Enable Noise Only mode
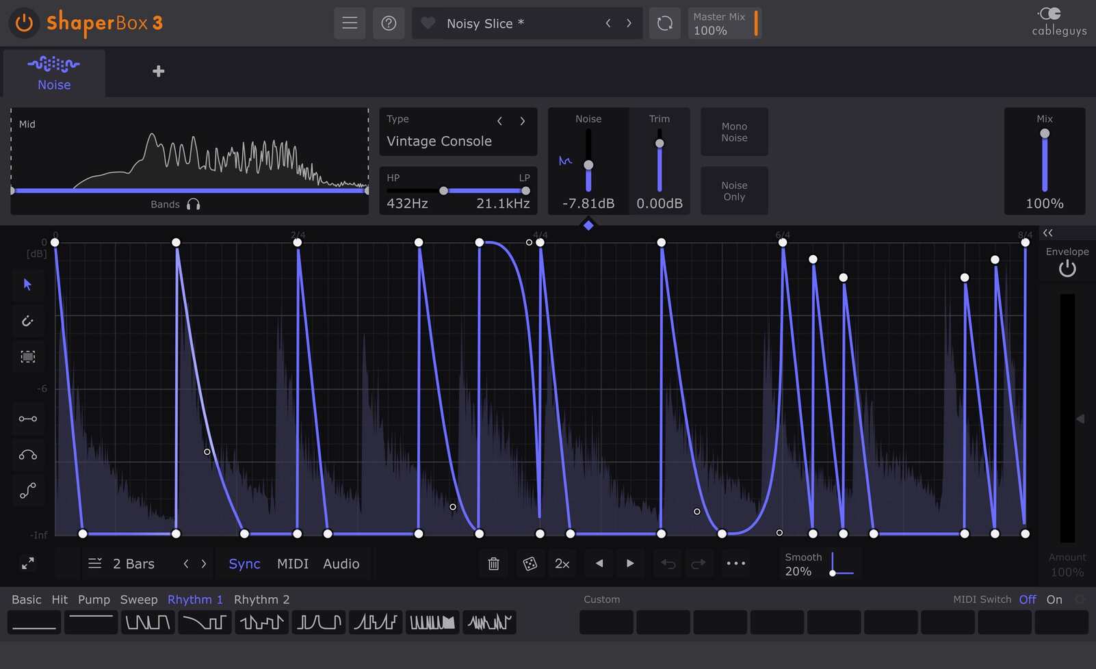The height and width of the screenshot is (669, 1096). click(734, 190)
